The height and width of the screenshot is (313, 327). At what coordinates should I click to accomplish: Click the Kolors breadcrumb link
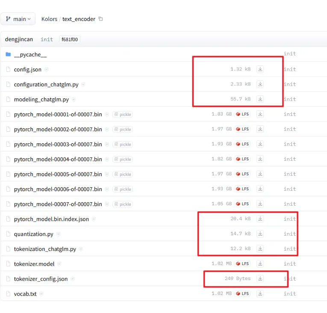(x=49, y=19)
